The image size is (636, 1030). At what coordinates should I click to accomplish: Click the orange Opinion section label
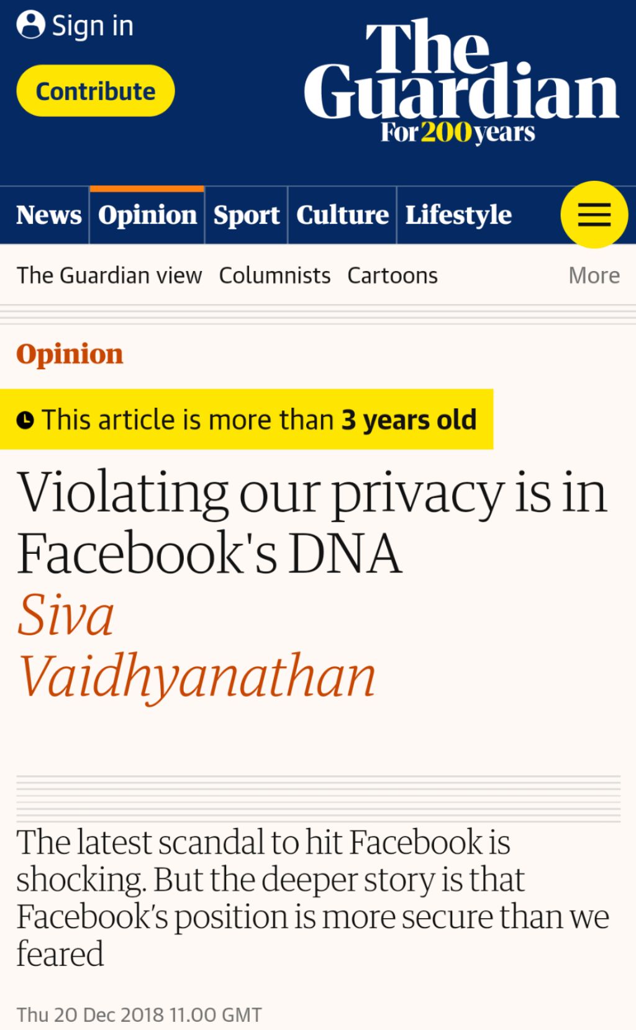coord(70,354)
